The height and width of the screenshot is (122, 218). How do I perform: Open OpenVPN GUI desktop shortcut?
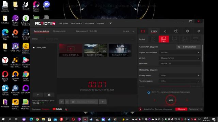click(15, 76)
